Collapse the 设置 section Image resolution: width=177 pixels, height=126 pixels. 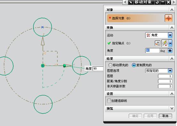click(172, 93)
